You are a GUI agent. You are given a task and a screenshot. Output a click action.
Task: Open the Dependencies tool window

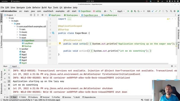tap(89, 97)
